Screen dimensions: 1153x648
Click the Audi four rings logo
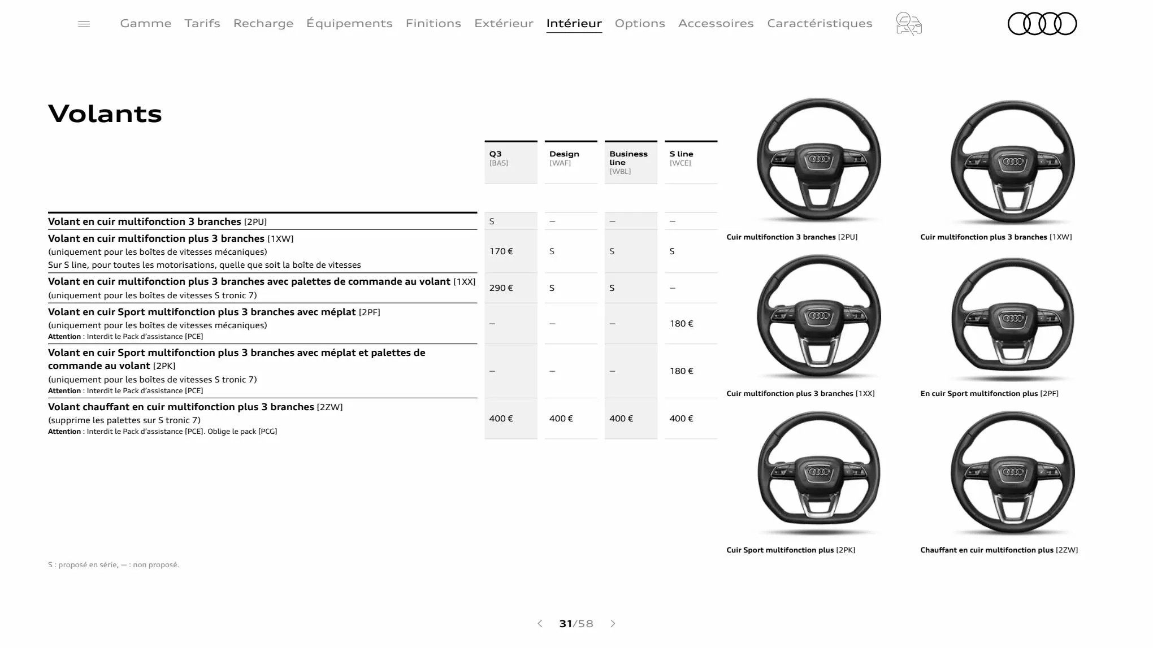click(1042, 24)
